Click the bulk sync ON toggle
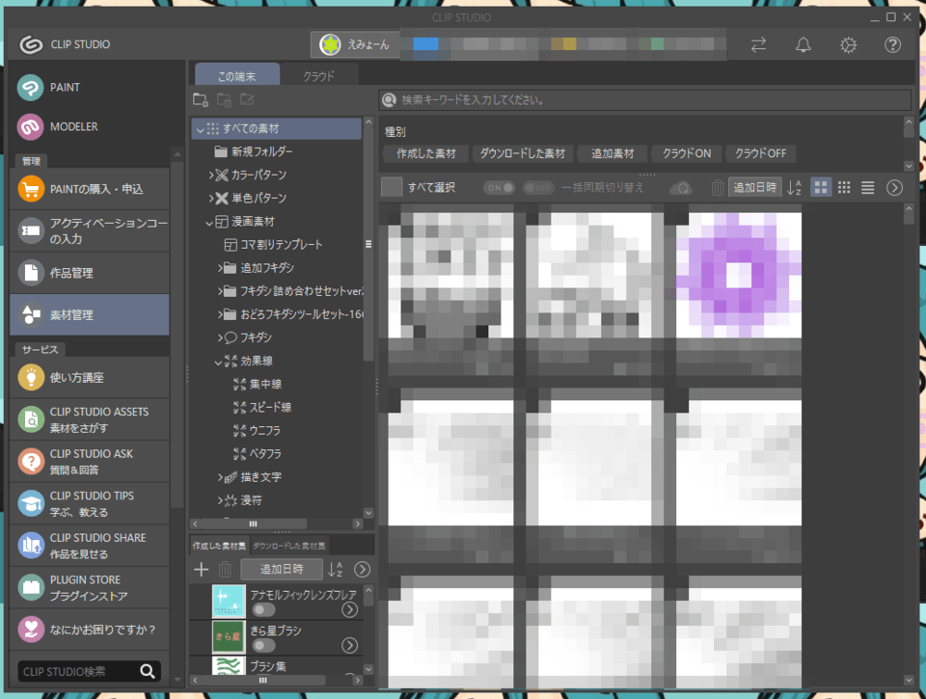This screenshot has height=699, width=926. coord(499,188)
